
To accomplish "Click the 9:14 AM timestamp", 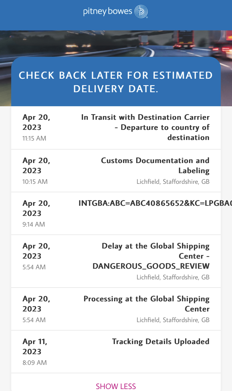I will click(x=34, y=224).
